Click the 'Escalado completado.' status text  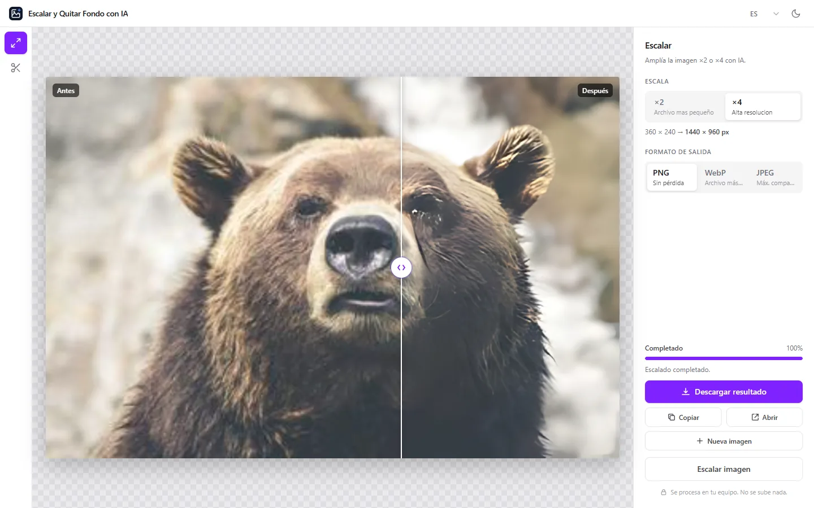coord(677,370)
